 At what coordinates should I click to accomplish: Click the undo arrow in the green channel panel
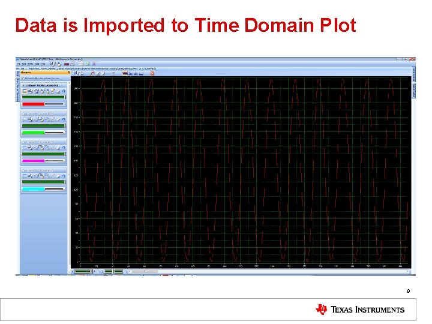pos(64,119)
